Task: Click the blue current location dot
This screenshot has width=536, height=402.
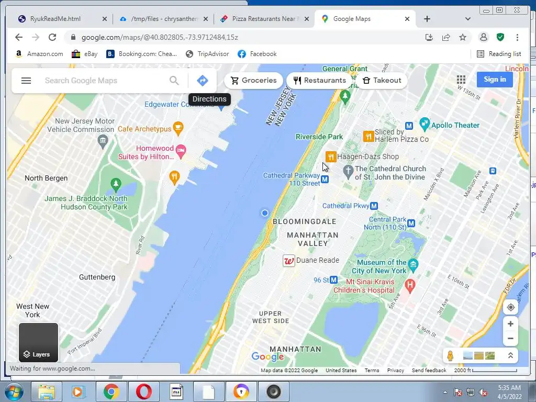Action: tap(264, 213)
